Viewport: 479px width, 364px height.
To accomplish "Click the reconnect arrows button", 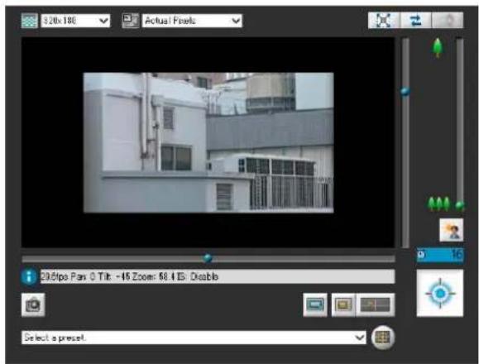I will 415,21.
